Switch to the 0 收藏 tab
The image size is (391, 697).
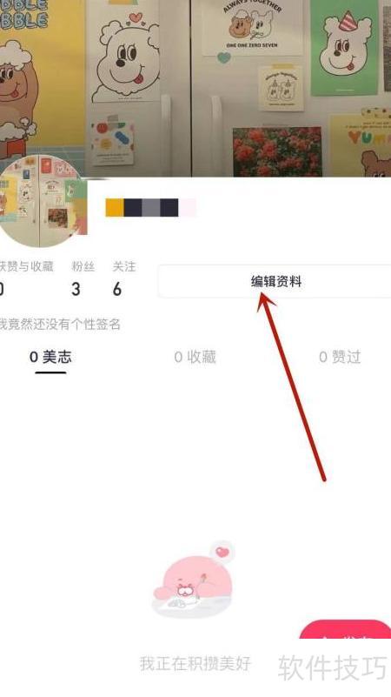[x=195, y=357]
